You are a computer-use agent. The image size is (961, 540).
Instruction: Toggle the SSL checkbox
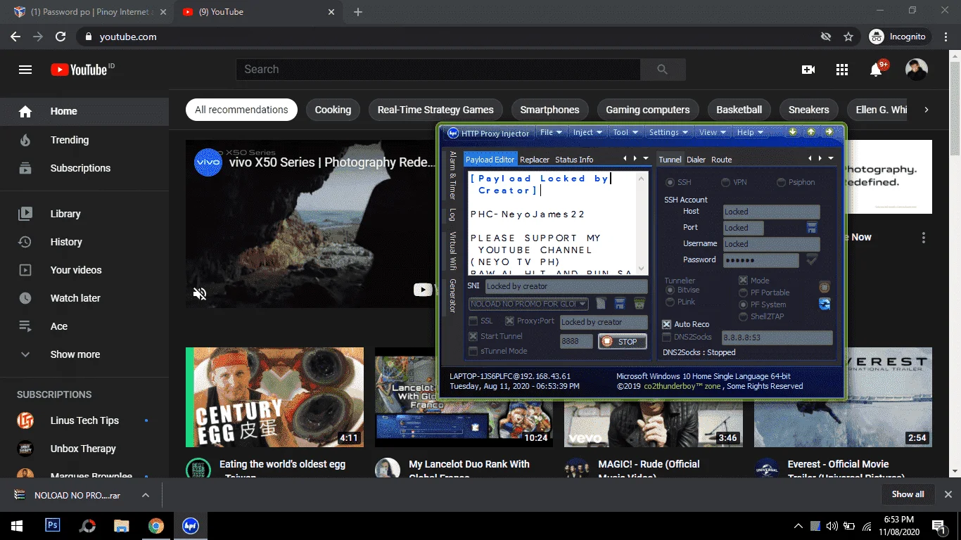474,321
